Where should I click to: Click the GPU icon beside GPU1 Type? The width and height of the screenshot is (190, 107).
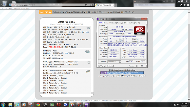pyautogui.click(x=89, y=62)
